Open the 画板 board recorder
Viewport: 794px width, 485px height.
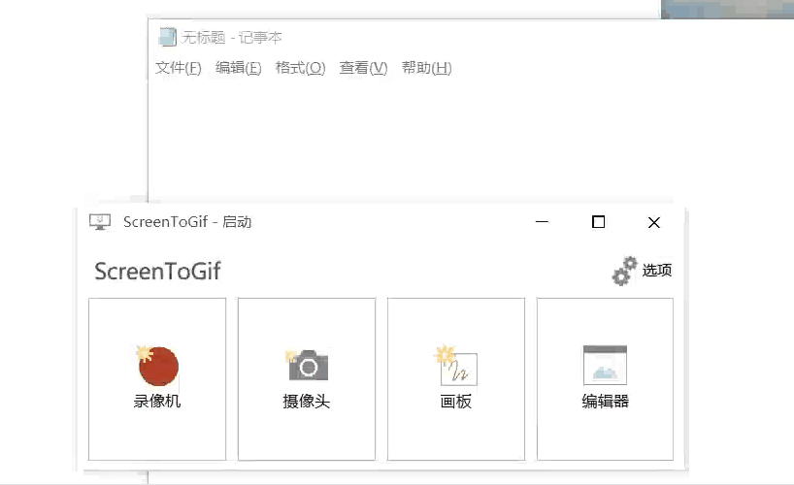456,379
